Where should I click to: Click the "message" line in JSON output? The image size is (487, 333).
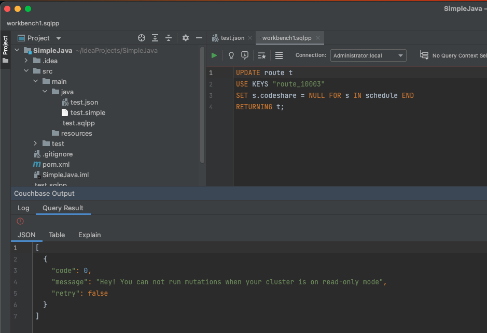point(219,282)
